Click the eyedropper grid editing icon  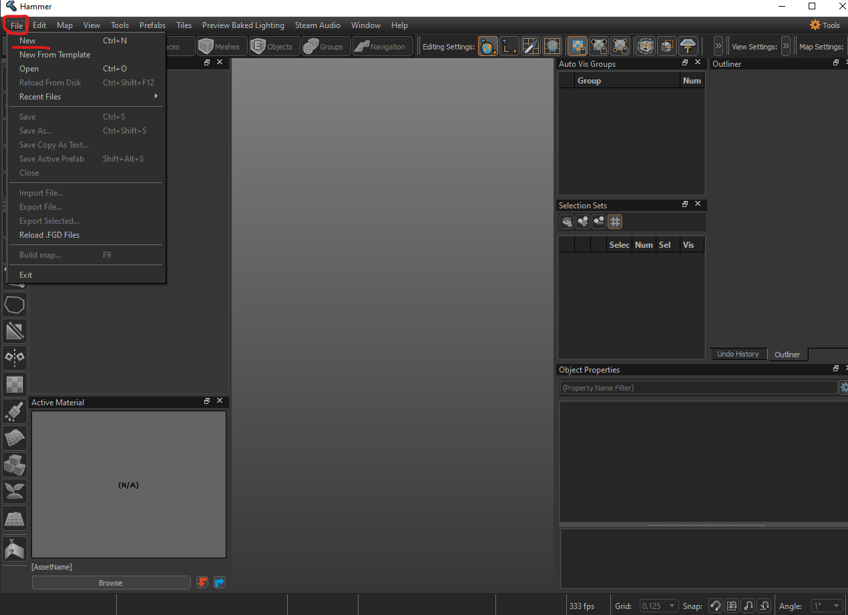pos(531,46)
